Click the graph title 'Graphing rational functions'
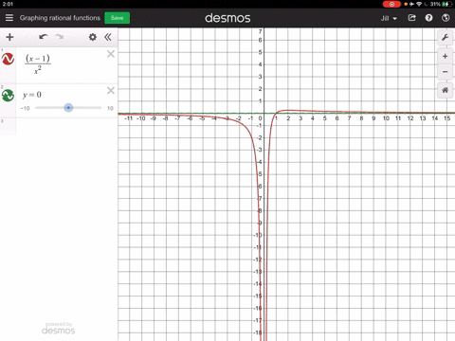Viewport: 455px width, 341px height. (x=60, y=18)
